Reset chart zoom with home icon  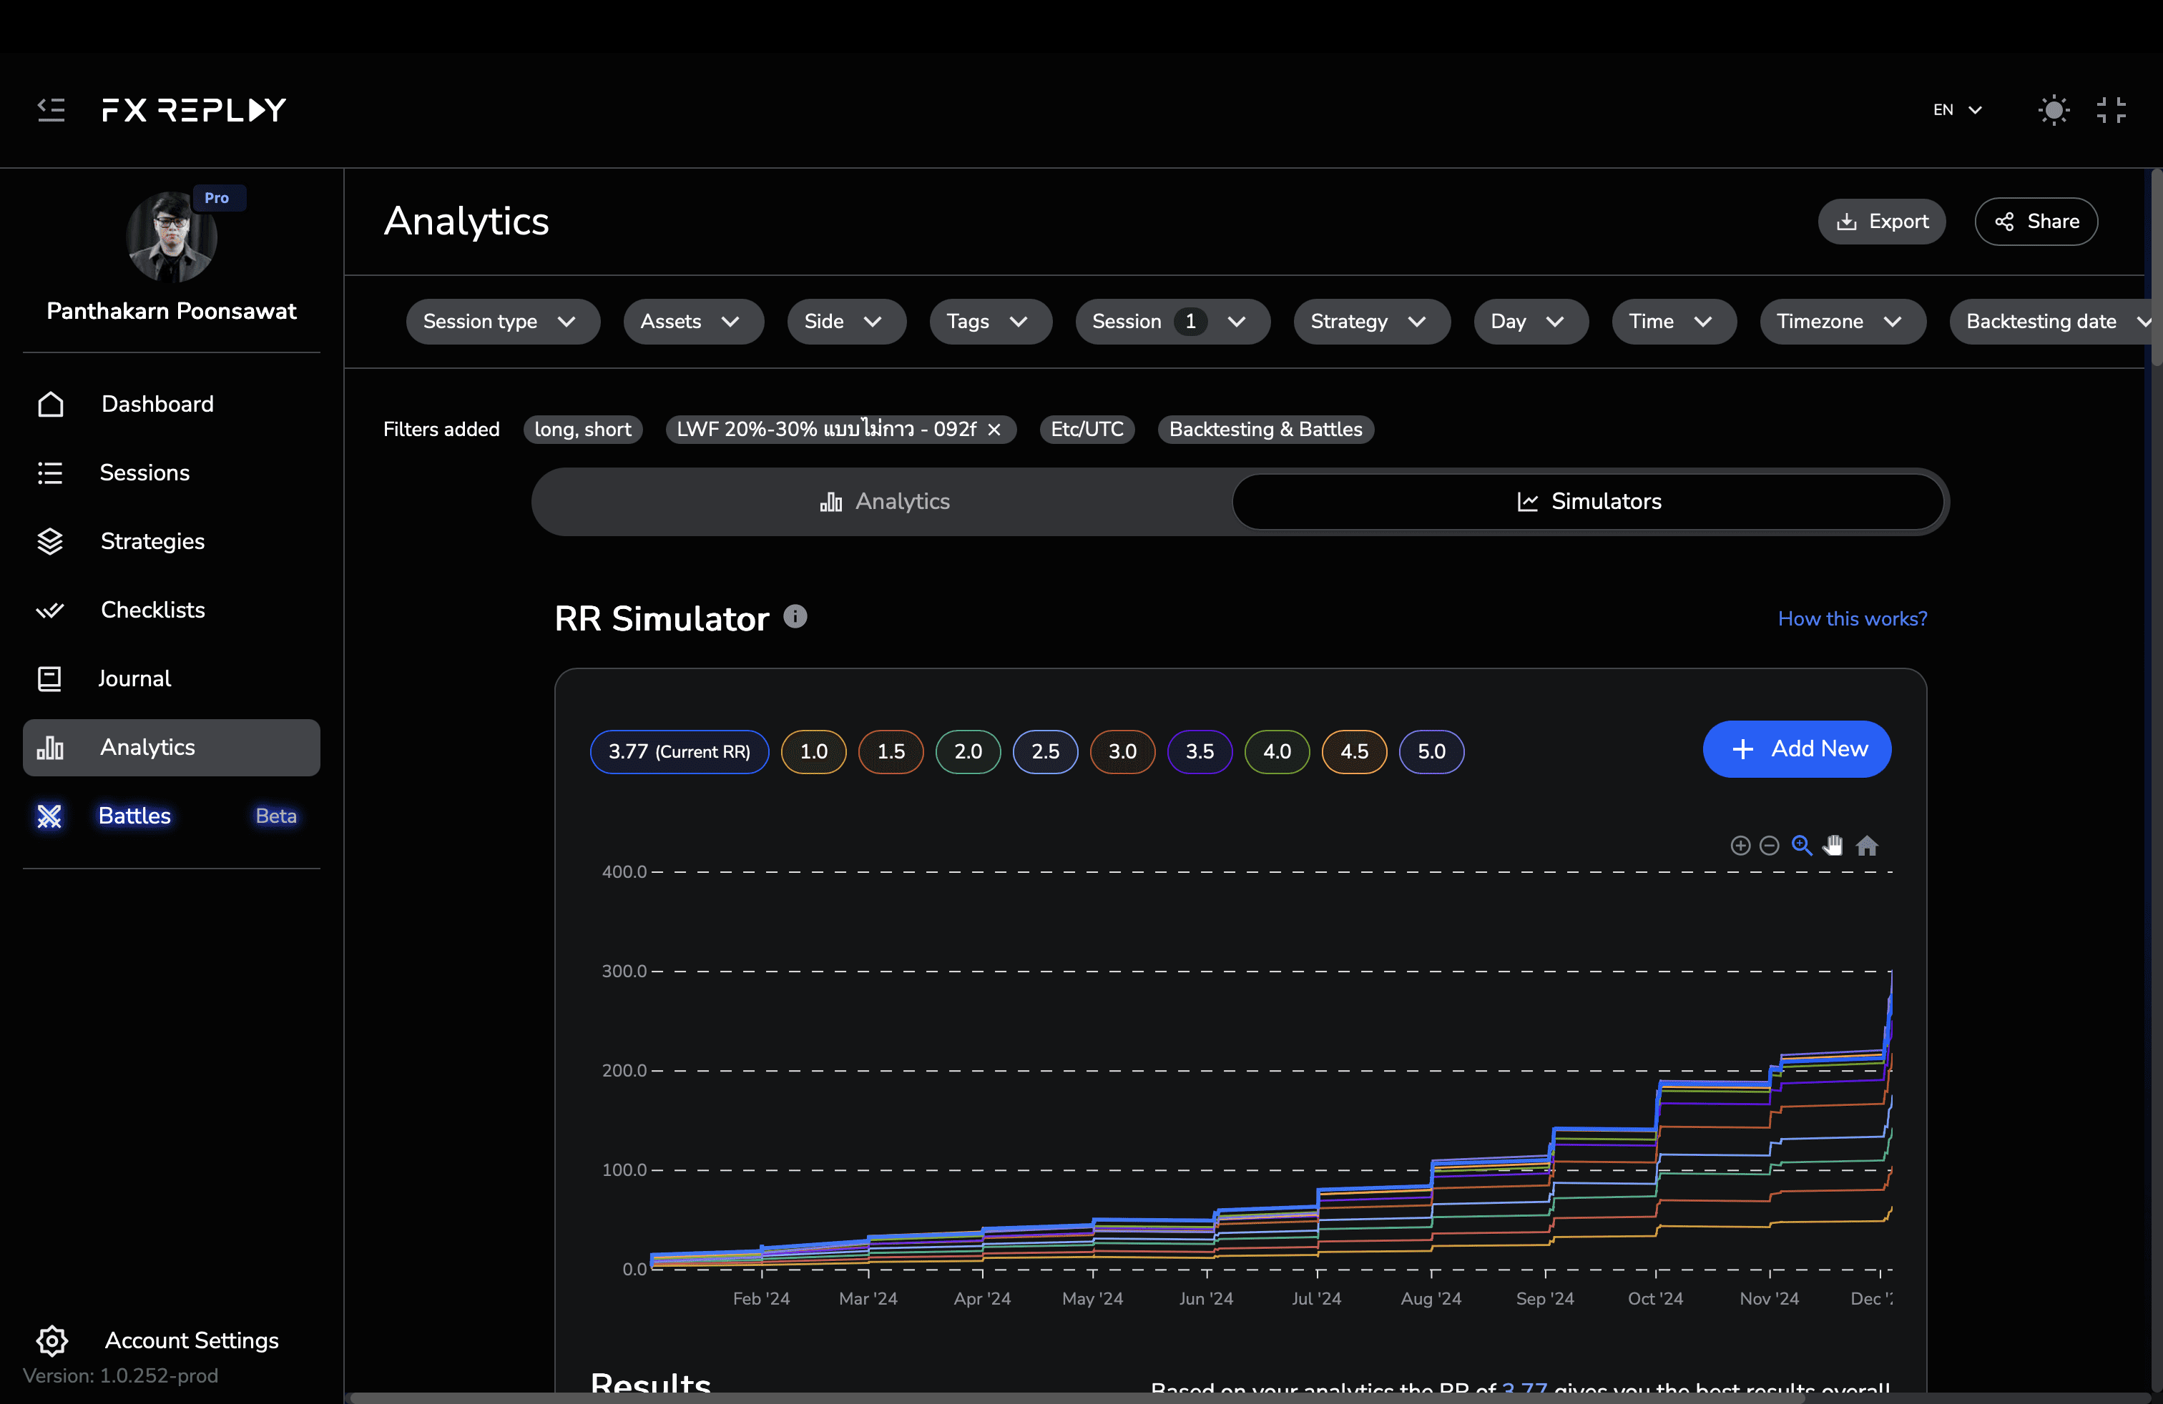pyautogui.click(x=1867, y=846)
